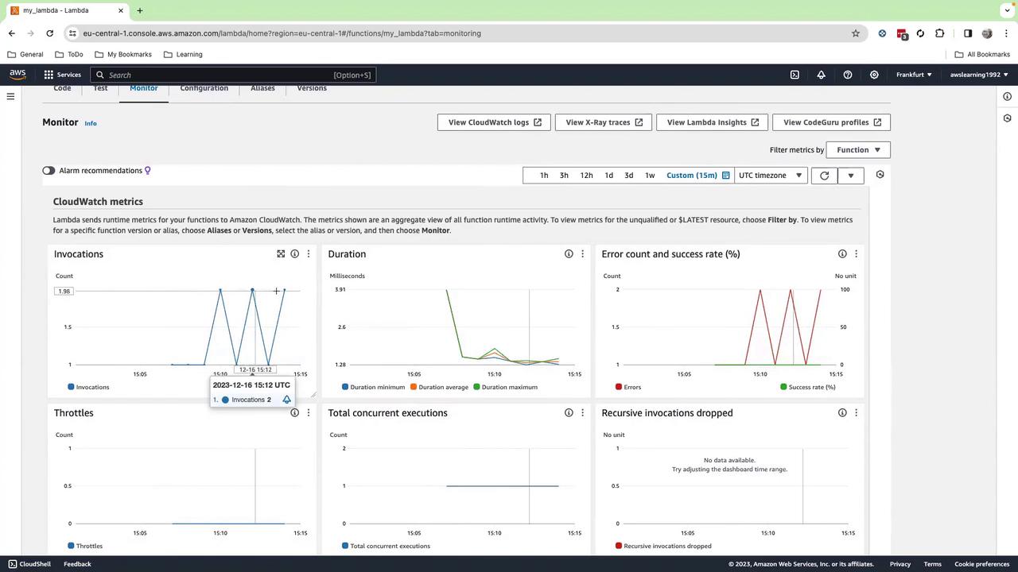The height and width of the screenshot is (572, 1018).
Task: Toggle Success rate (%) legend series
Action: click(x=807, y=388)
